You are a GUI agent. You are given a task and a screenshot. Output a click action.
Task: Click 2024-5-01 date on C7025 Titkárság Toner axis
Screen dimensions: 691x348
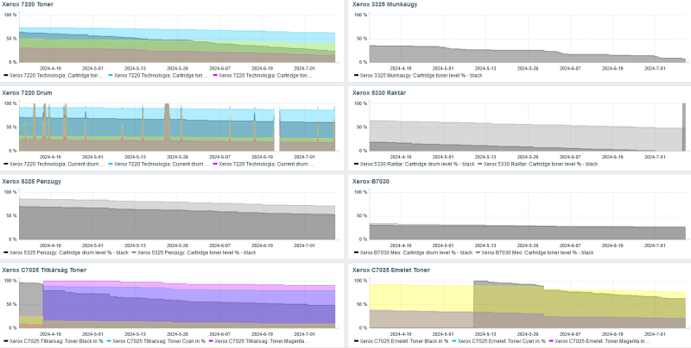pyautogui.click(x=92, y=334)
